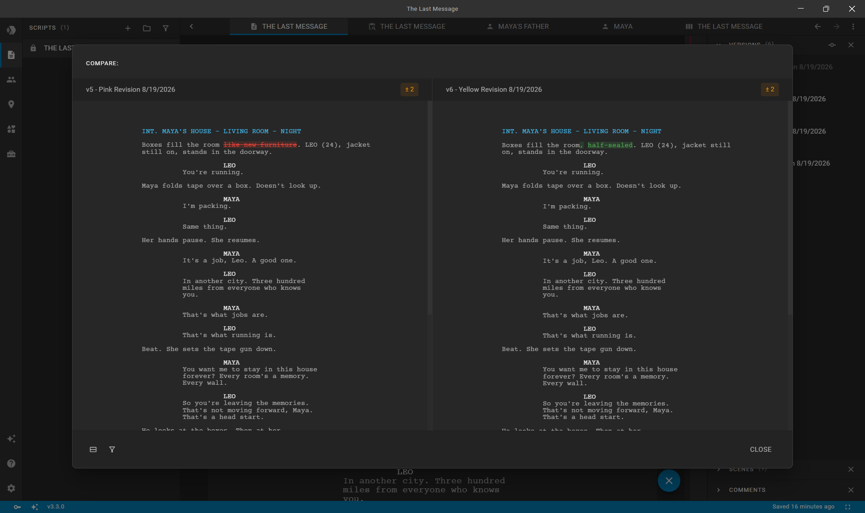Viewport: 865px width, 513px height.
Task: Open the Locations pin sidebar icon
Action: (11, 104)
